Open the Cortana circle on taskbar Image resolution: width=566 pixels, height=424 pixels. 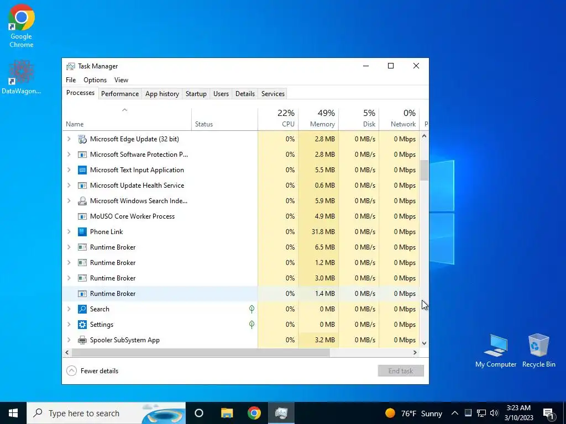pos(199,413)
